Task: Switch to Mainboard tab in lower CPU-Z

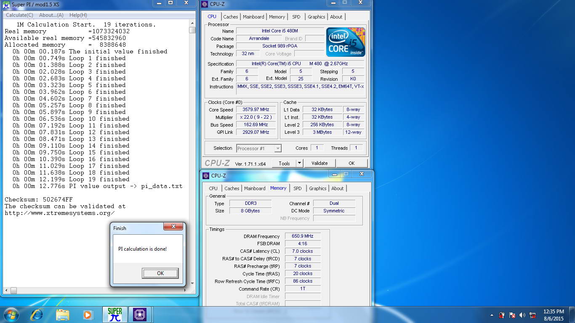Action: (255, 188)
